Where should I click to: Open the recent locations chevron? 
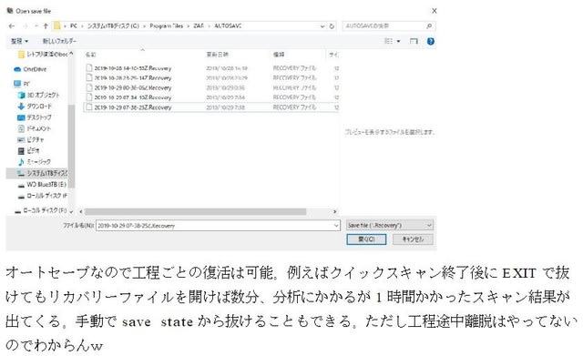click(x=36, y=26)
